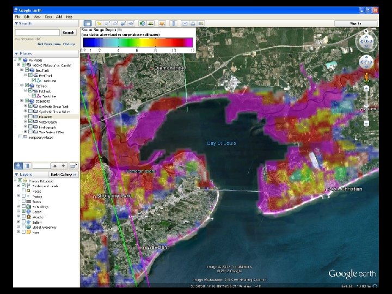
Task: Click the look-around compass joystick
Action: click(x=366, y=41)
